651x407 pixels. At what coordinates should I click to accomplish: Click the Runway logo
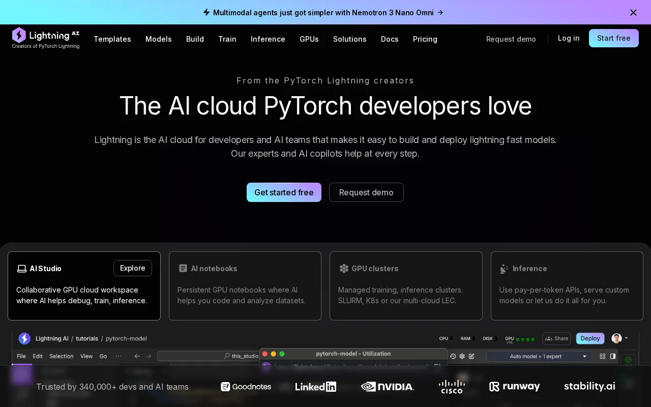tap(514, 387)
